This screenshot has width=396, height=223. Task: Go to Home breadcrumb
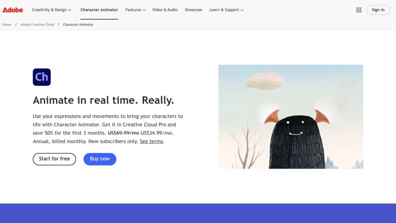(x=7, y=25)
